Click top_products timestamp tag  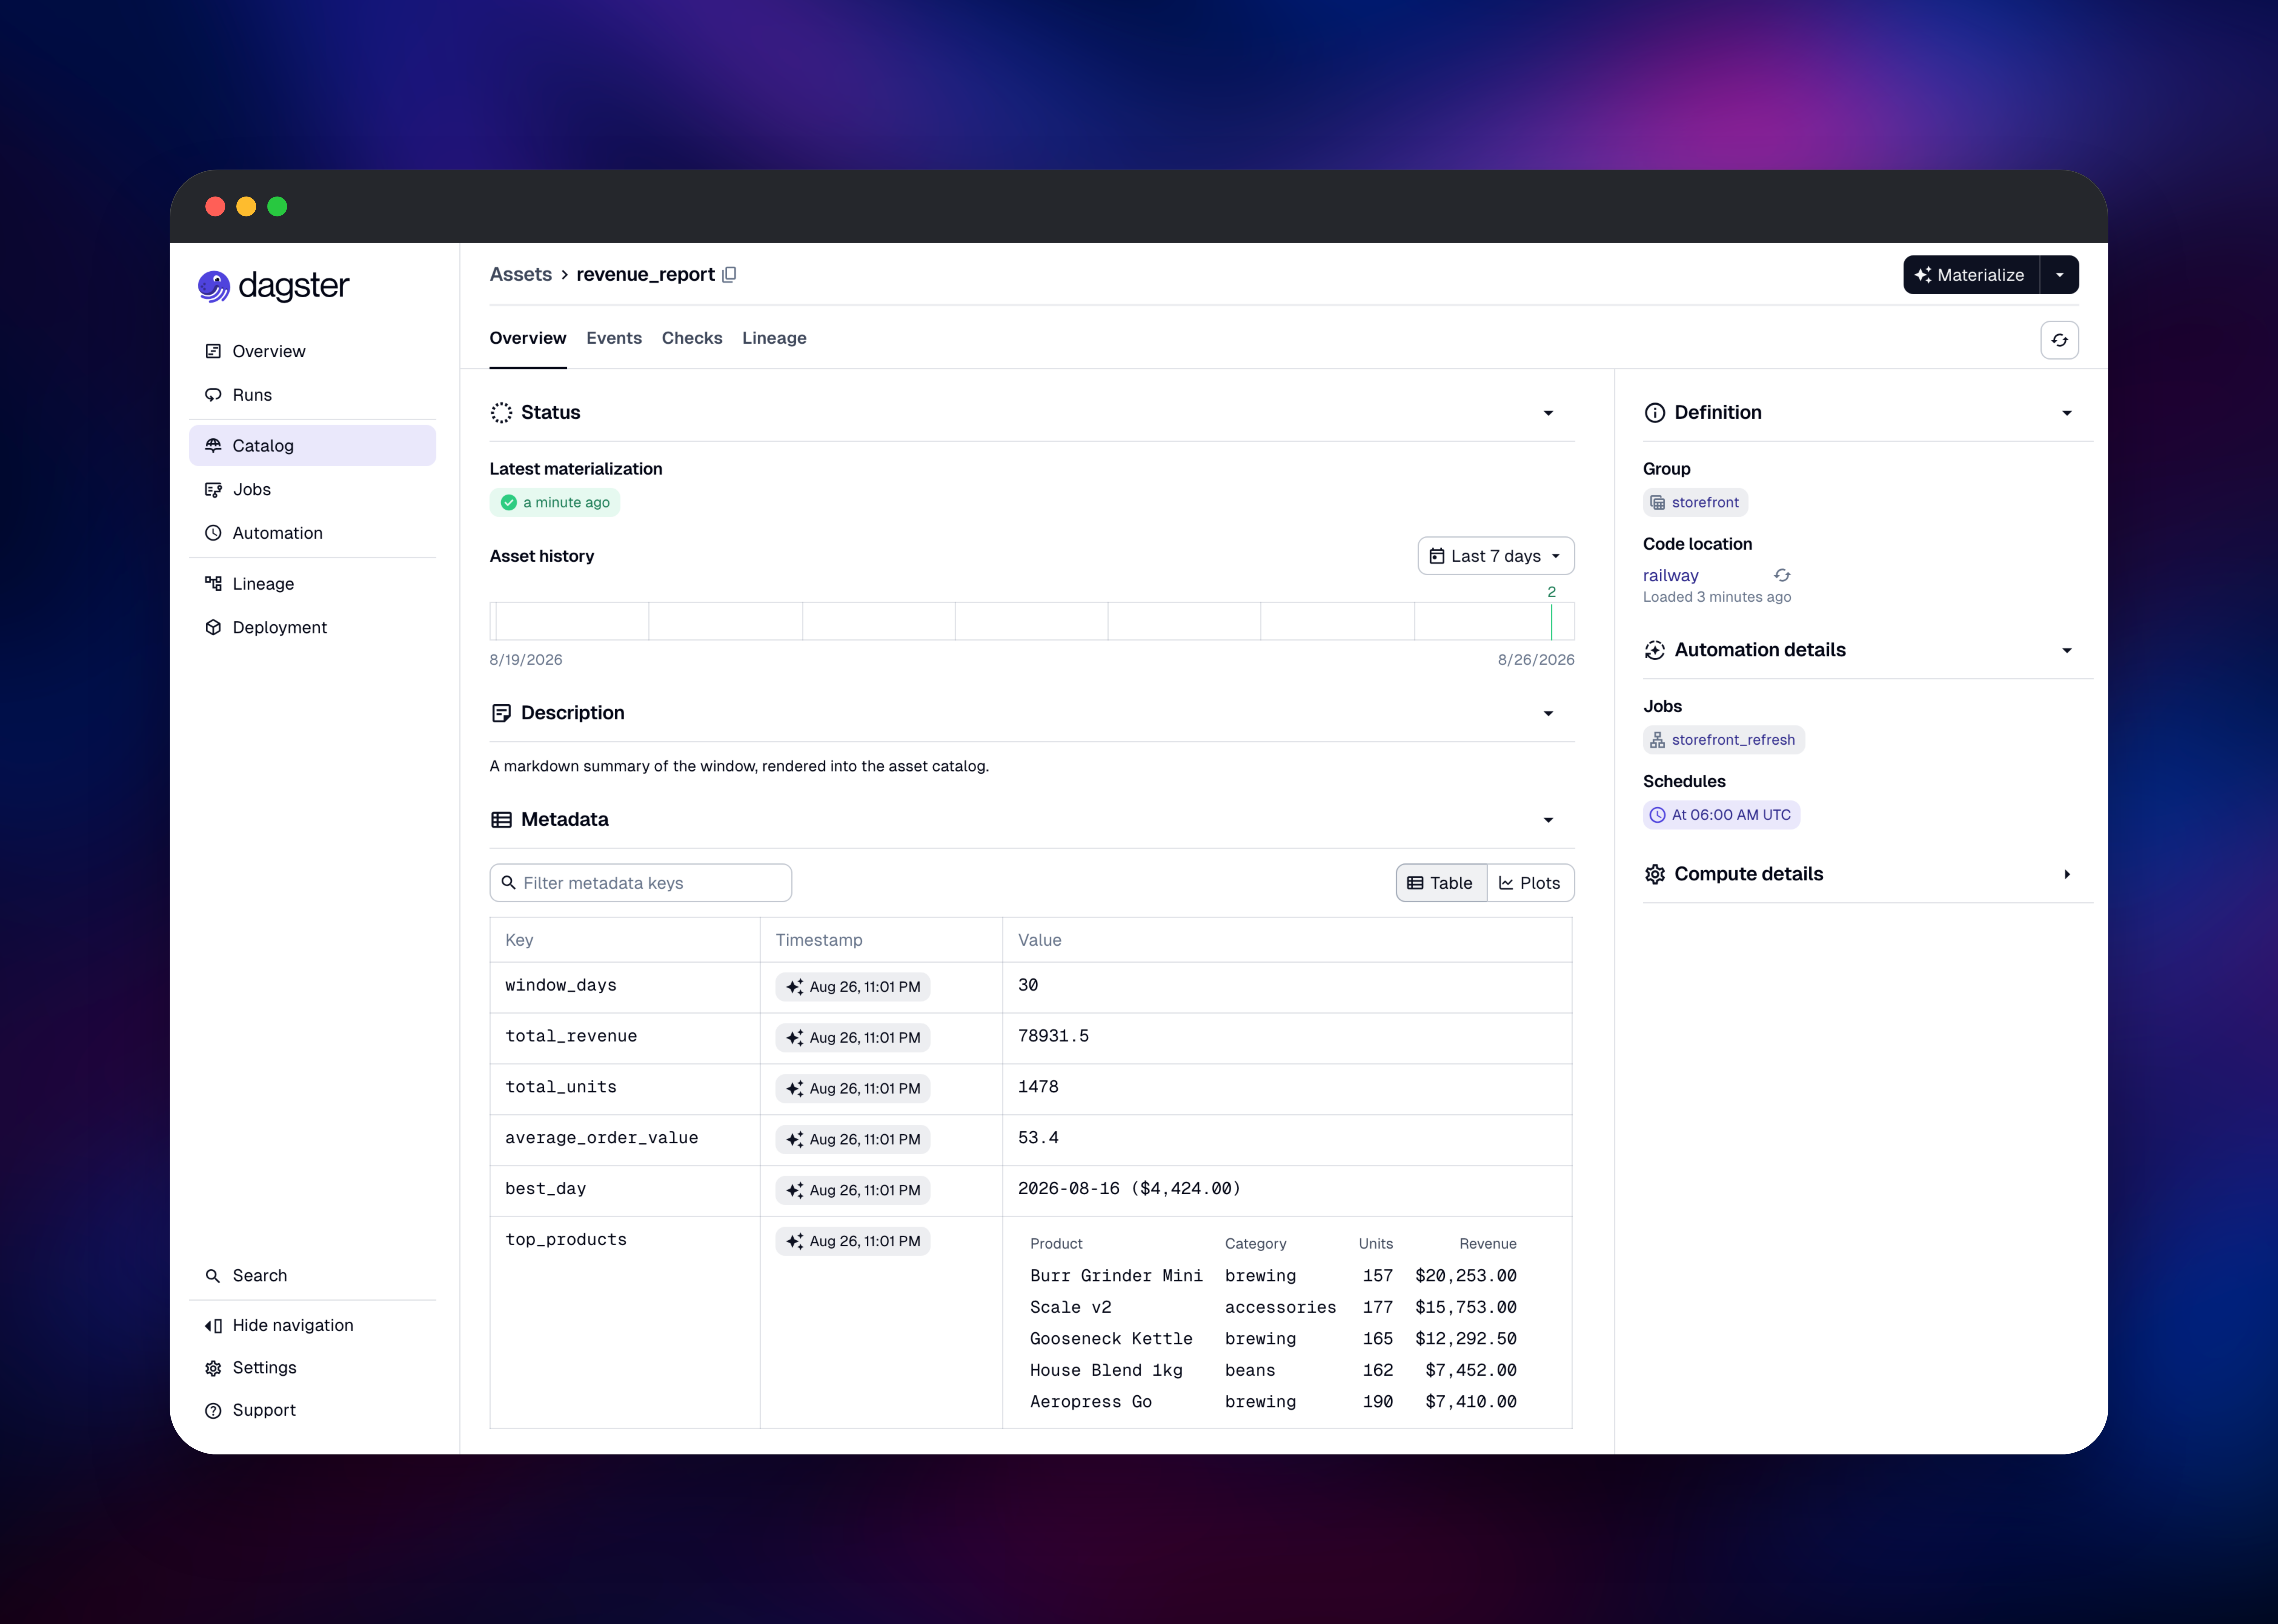[x=852, y=1241]
